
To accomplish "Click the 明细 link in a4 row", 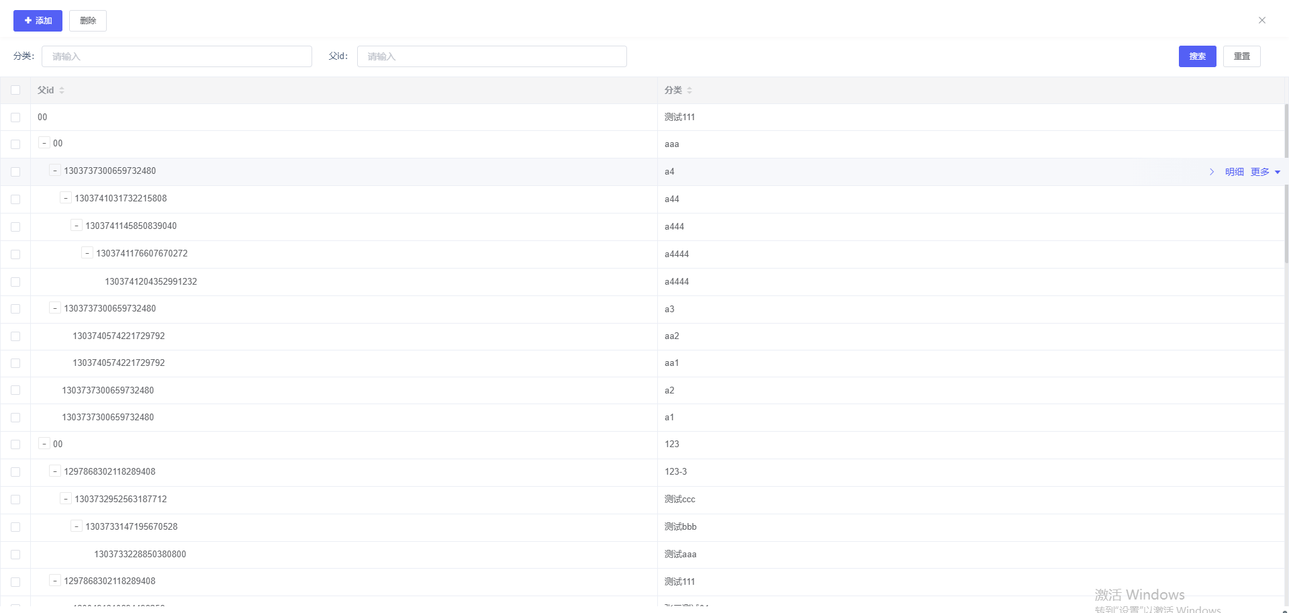I will pyautogui.click(x=1234, y=172).
